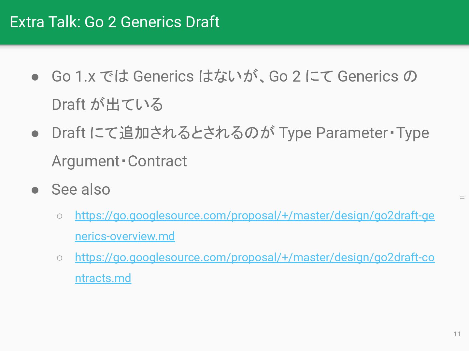This screenshot has width=469, height=351.
Task: Click the hollow bullet before the generics-overview link
Action: click(59, 216)
